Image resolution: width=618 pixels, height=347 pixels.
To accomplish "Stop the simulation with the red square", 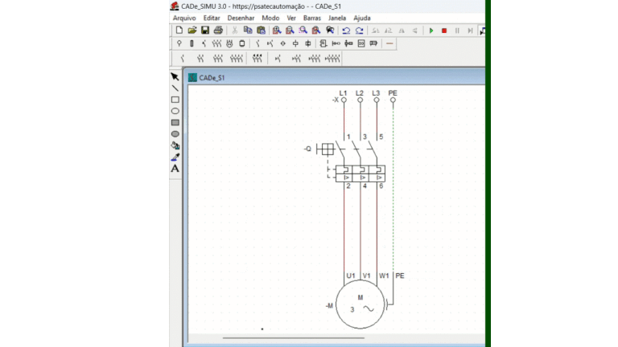I will [x=444, y=31].
